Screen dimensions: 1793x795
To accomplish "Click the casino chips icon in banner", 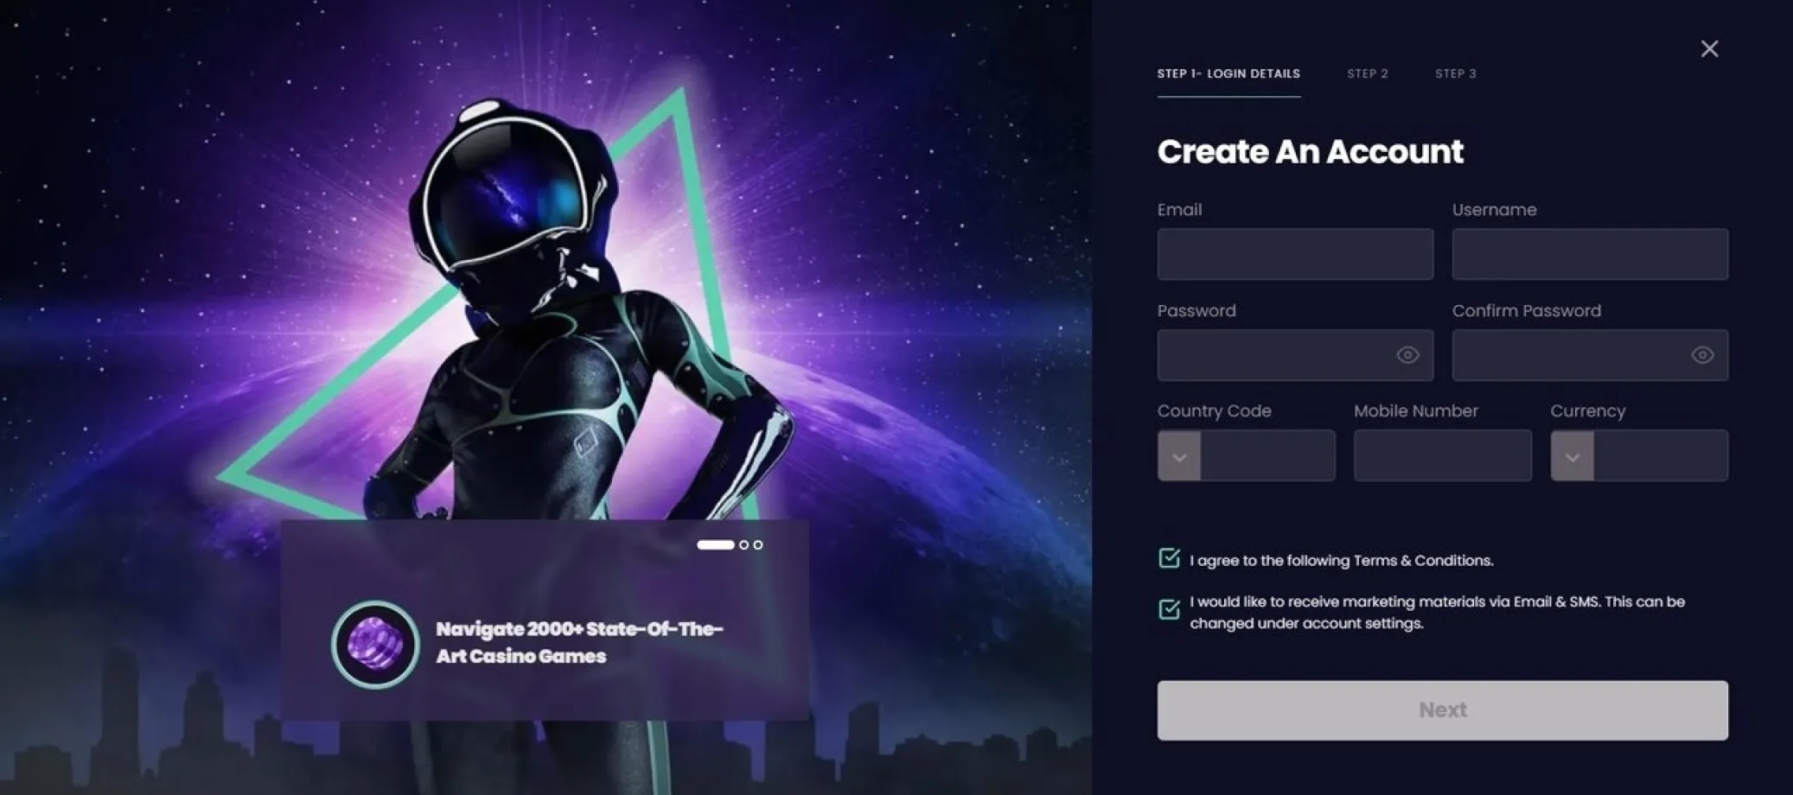I will click(375, 645).
